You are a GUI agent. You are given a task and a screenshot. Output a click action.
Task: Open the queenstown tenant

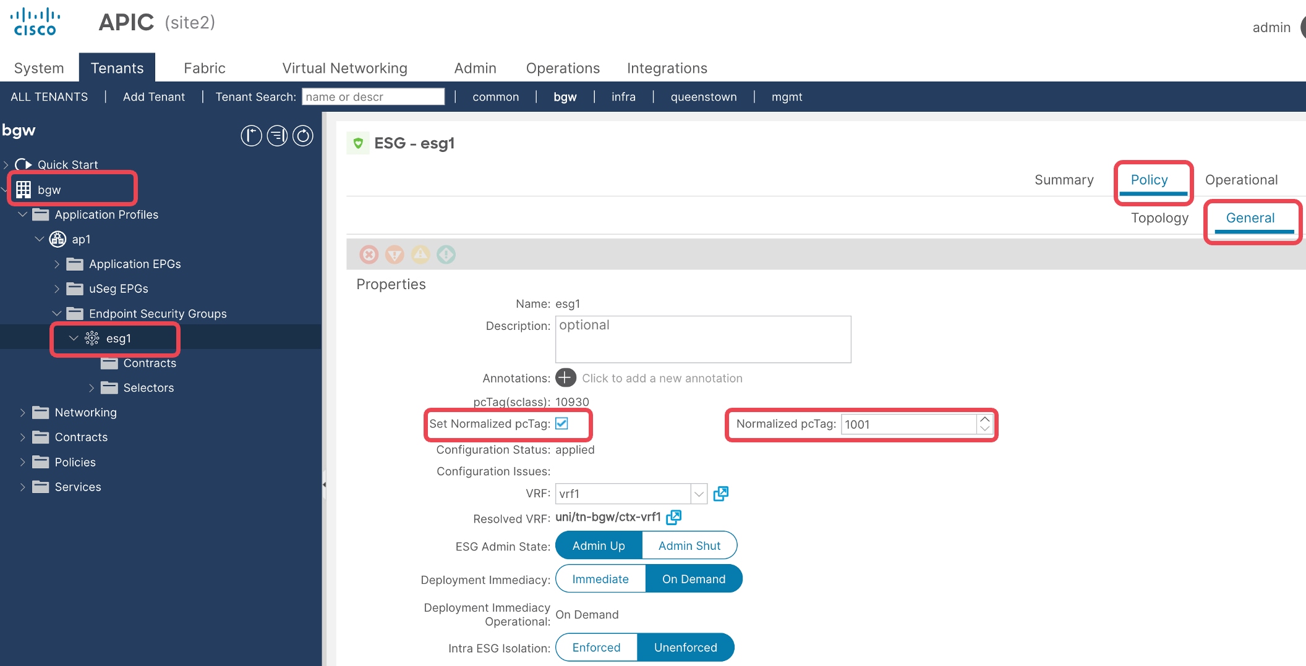704,97
